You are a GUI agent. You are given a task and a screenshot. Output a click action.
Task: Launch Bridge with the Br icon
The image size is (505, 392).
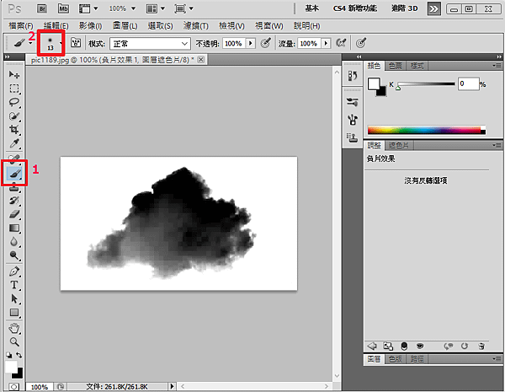(42, 8)
